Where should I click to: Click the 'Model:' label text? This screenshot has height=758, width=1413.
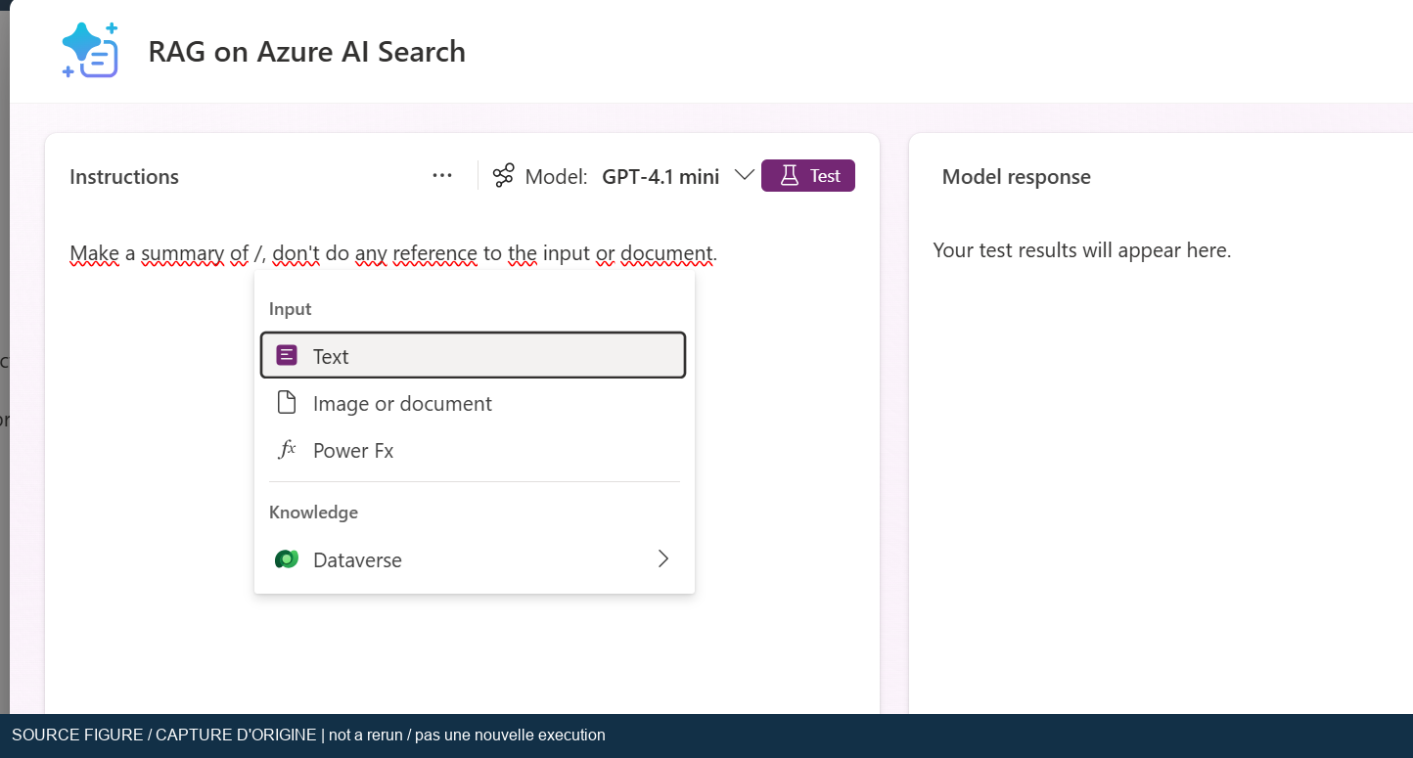click(x=557, y=176)
